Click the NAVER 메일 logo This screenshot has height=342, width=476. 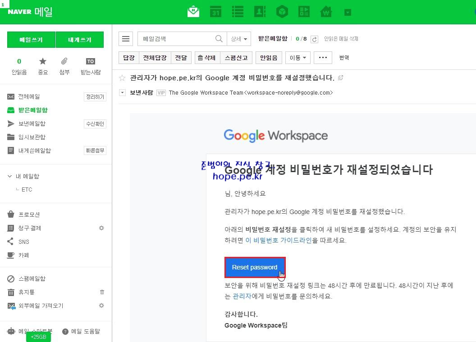pos(30,12)
